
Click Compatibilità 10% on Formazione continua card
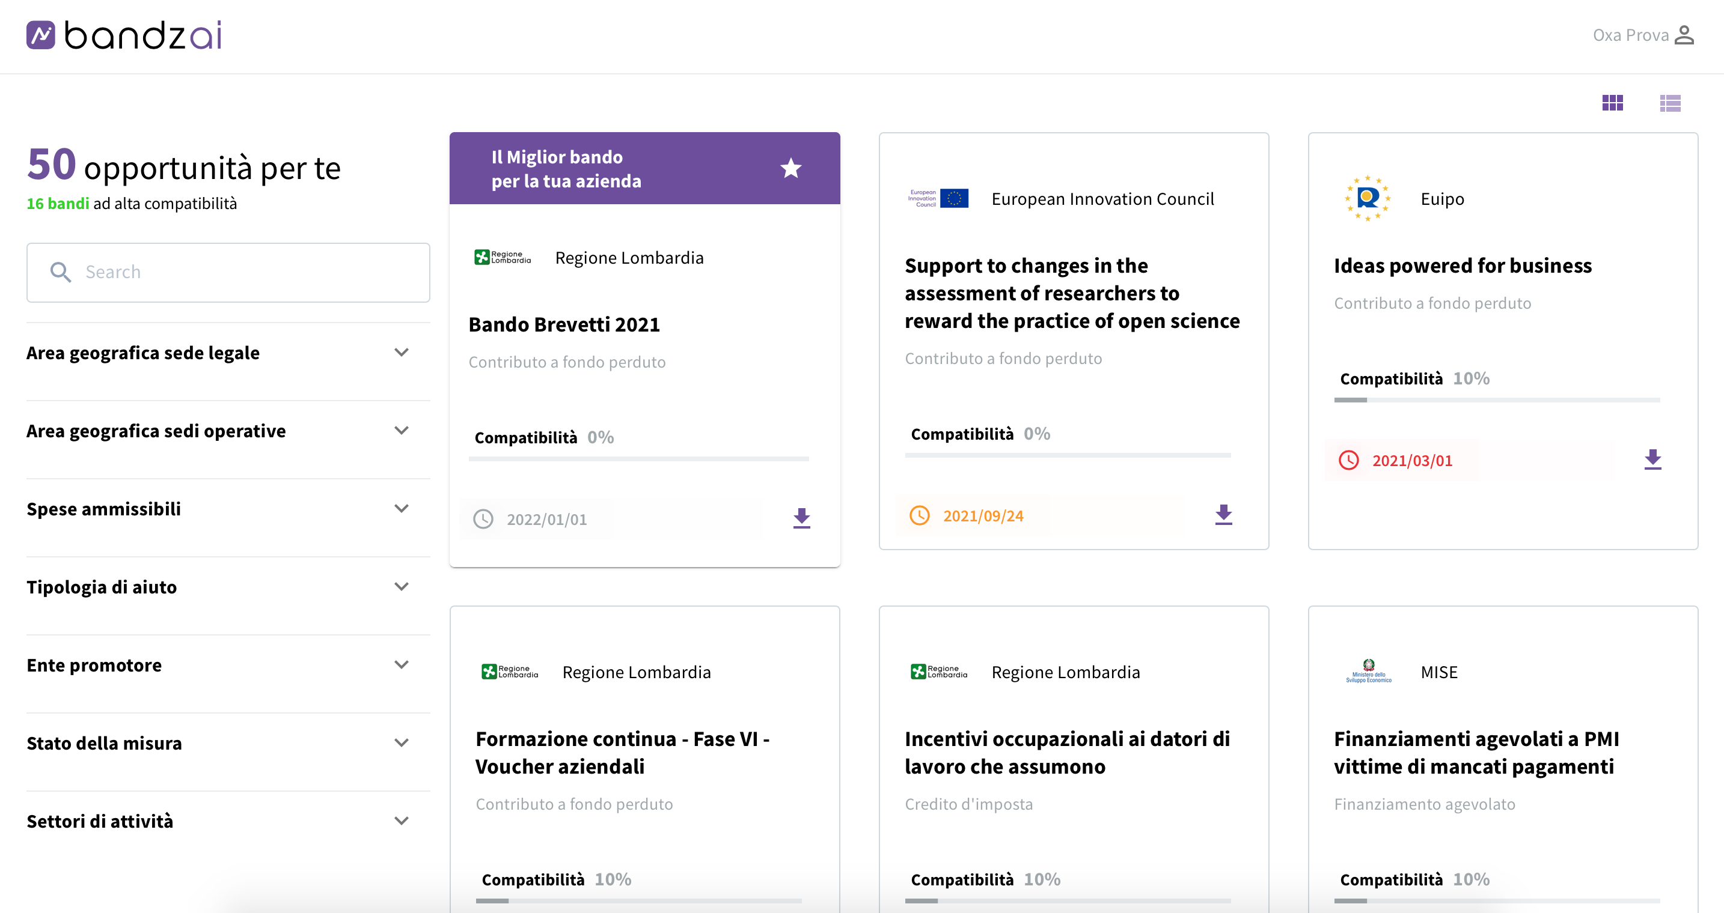(x=556, y=879)
